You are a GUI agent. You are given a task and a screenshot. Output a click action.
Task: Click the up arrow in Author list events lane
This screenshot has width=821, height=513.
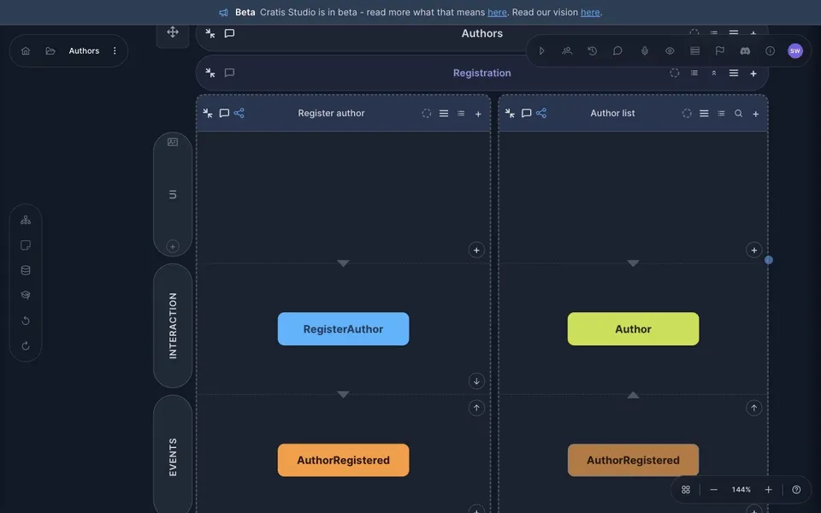754,408
